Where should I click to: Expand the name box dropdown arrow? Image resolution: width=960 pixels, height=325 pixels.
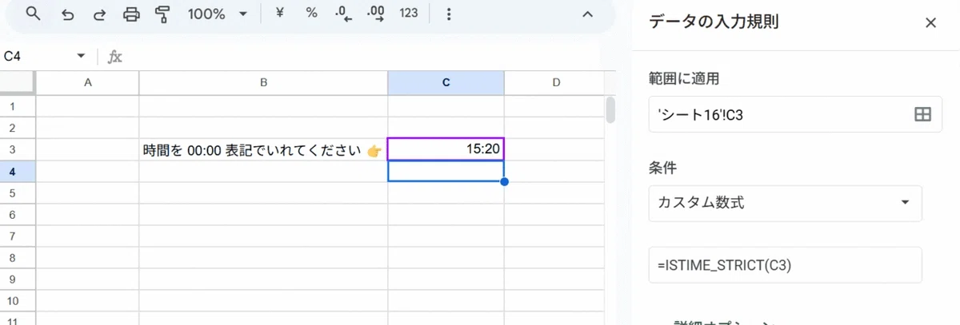click(x=81, y=56)
